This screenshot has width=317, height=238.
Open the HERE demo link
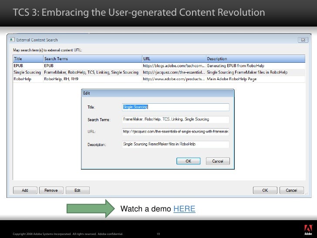[184, 209]
